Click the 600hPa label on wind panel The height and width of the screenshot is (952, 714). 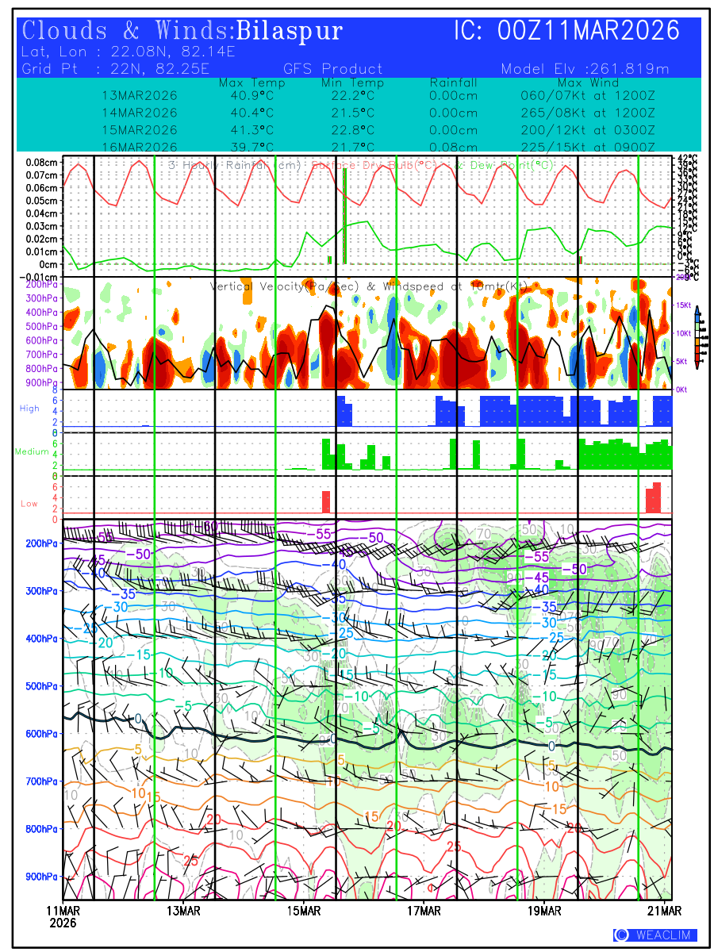41,734
